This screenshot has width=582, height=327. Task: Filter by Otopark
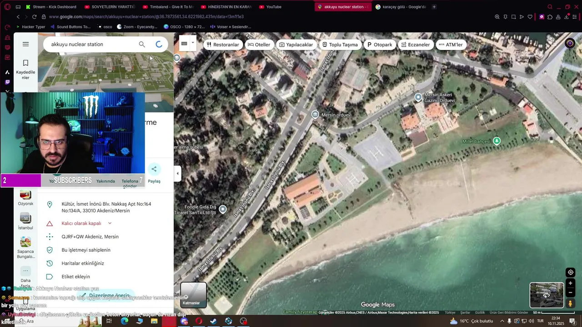(x=380, y=45)
